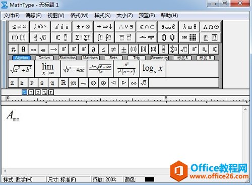Image resolution: width=252 pixels, height=185 pixels.
Task: Insert the plus-minus sign ±
Action: pos(123,50)
